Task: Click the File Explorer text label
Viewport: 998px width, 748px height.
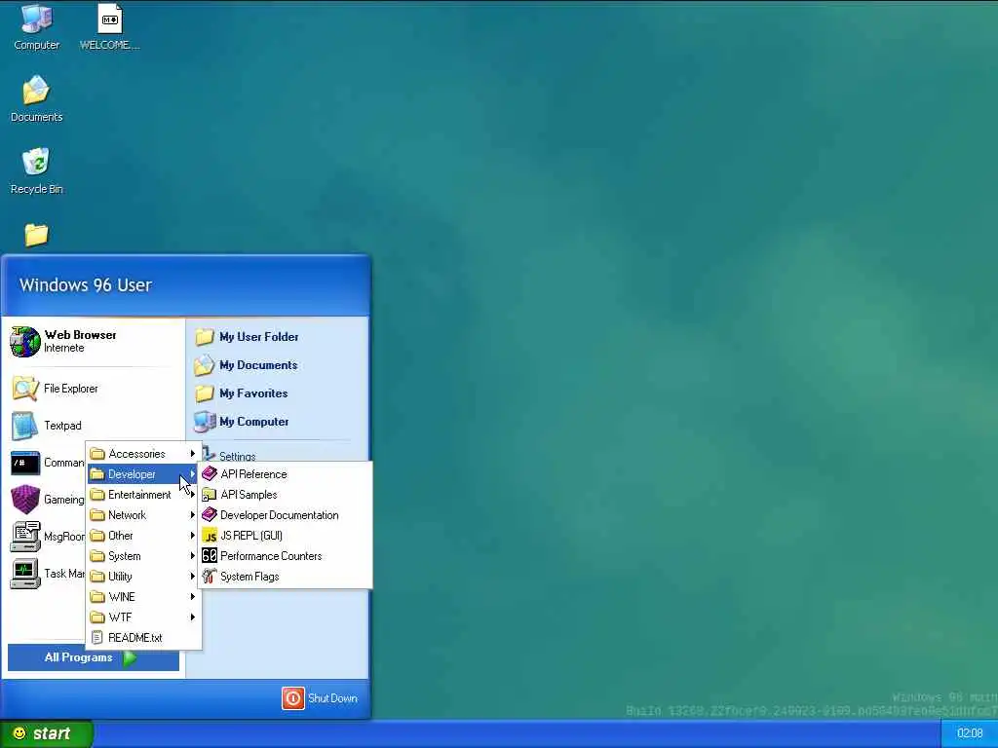Action: click(70, 389)
